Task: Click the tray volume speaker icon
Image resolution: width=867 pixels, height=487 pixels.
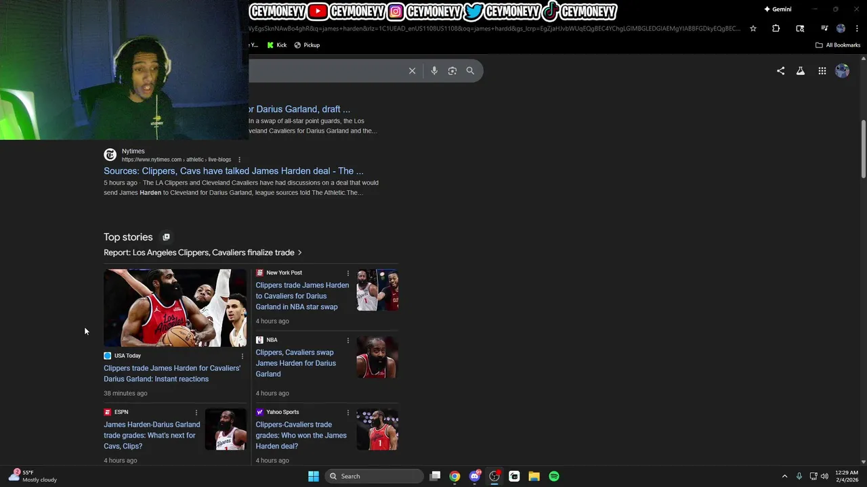Action: coord(824,476)
